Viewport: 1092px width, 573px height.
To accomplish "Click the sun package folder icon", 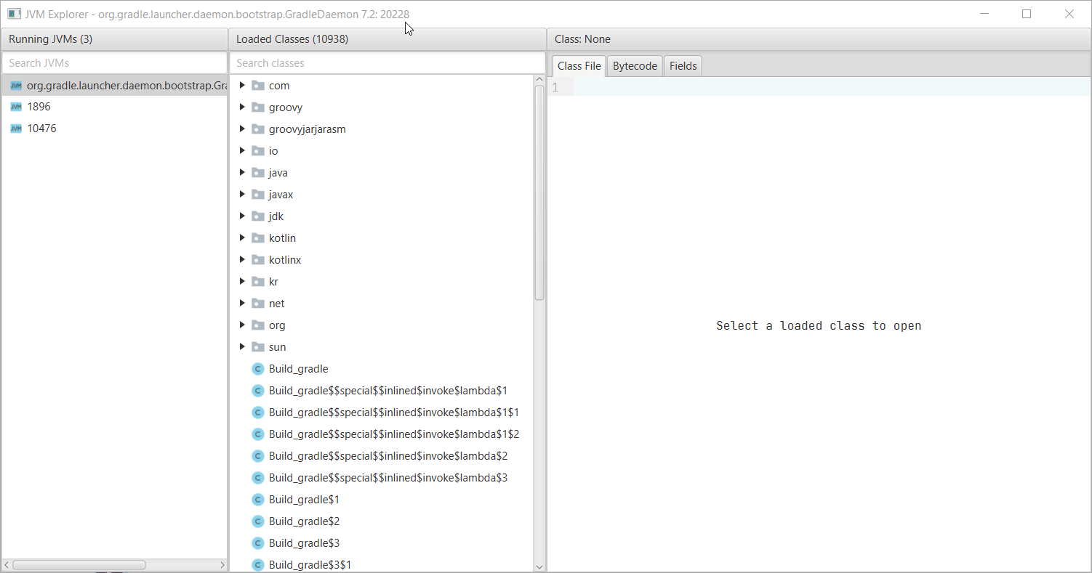I will coord(257,347).
